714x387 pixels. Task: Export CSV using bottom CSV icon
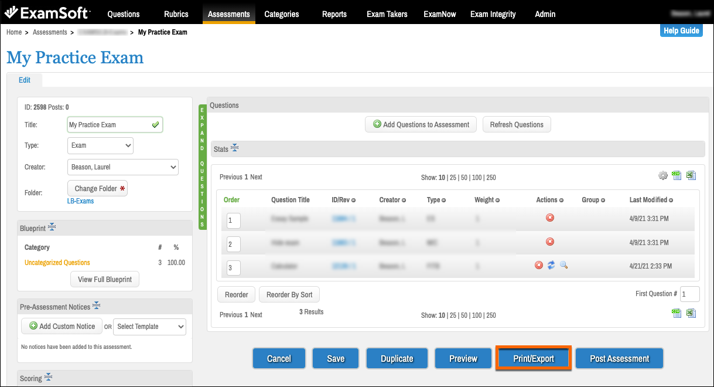click(677, 313)
